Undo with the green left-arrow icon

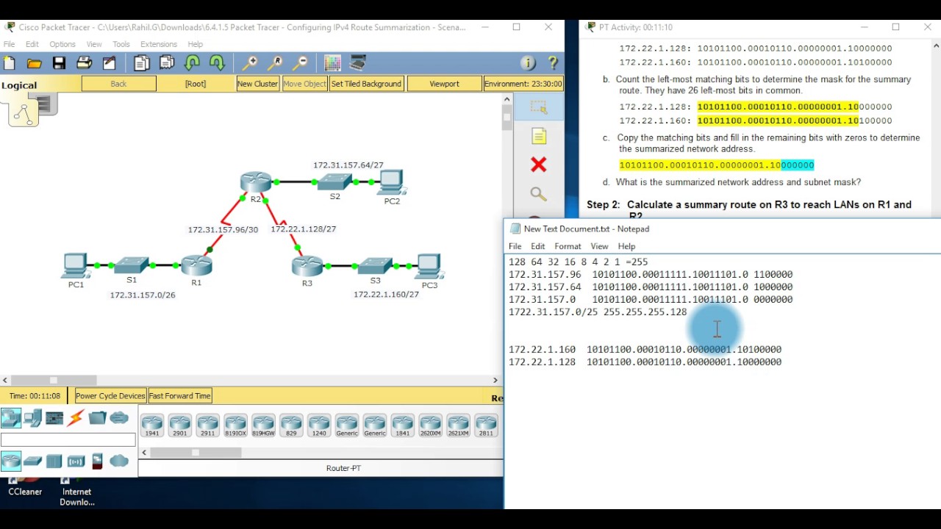pos(193,64)
